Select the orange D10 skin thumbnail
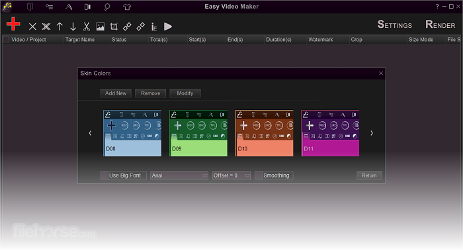The height and width of the screenshot is (251, 463). [265, 133]
